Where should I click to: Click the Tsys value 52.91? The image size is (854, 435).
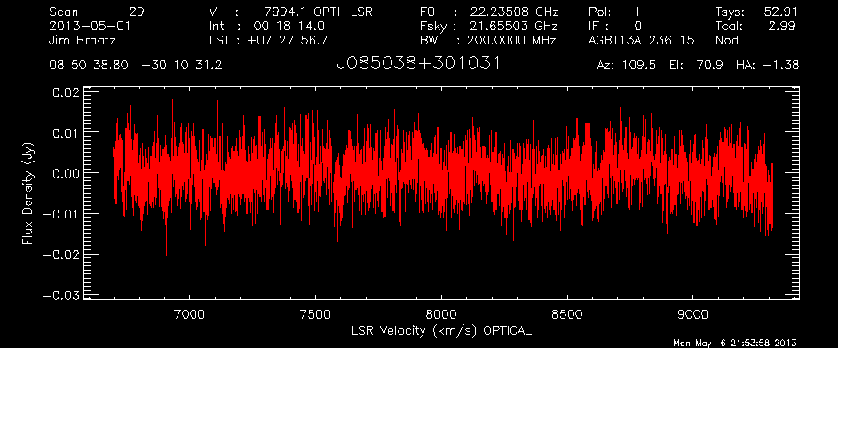pyautogui.click(x=780, y=12)
